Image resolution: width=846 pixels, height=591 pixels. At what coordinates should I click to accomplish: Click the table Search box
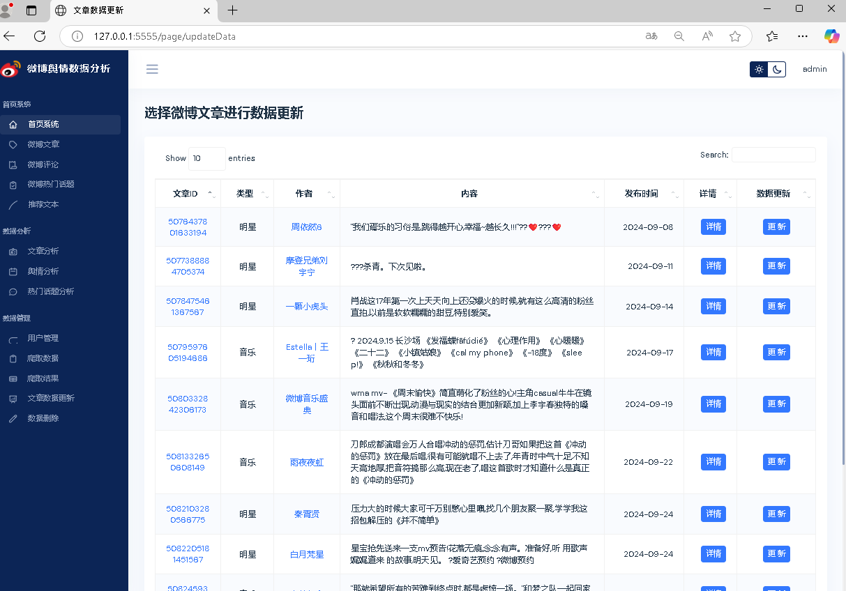773,155
